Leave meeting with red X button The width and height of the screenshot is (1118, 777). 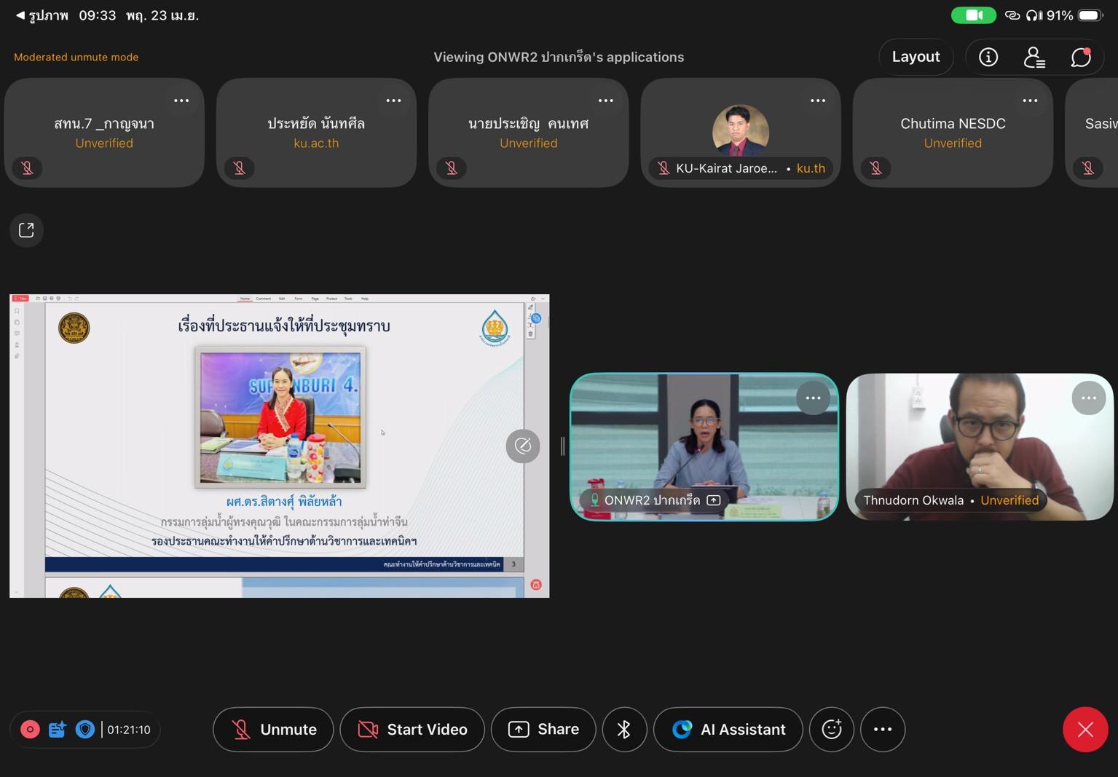[x=1085, y=729]
